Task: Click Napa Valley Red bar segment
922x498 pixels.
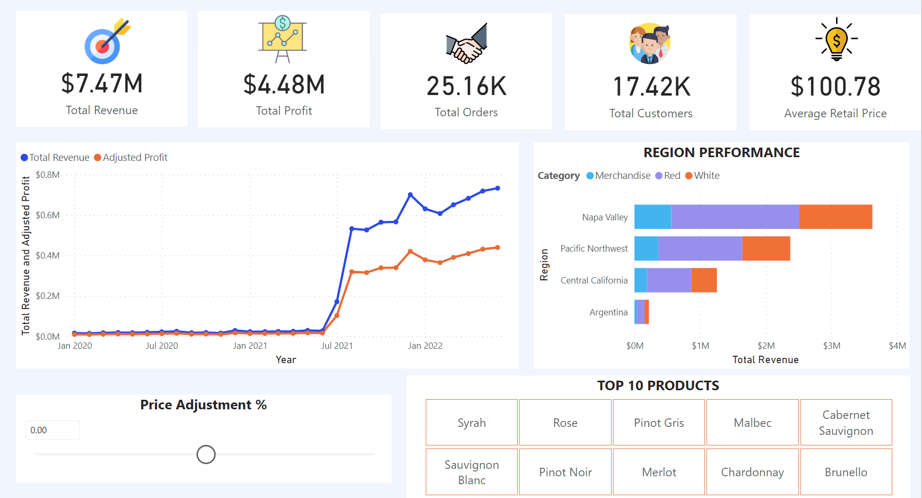Action: point(735,217)
